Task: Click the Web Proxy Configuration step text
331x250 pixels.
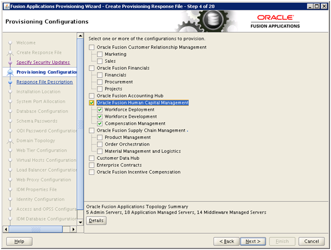Action: pyautogui.click(x=44, y=180)
